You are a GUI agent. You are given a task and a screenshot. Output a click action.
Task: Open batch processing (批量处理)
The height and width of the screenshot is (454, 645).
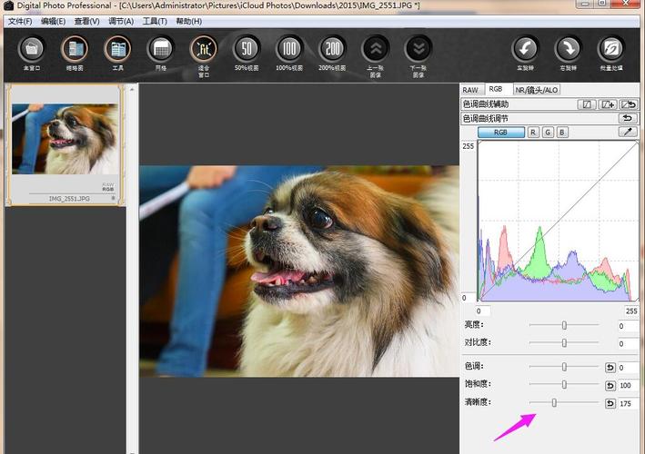[610, 49]
